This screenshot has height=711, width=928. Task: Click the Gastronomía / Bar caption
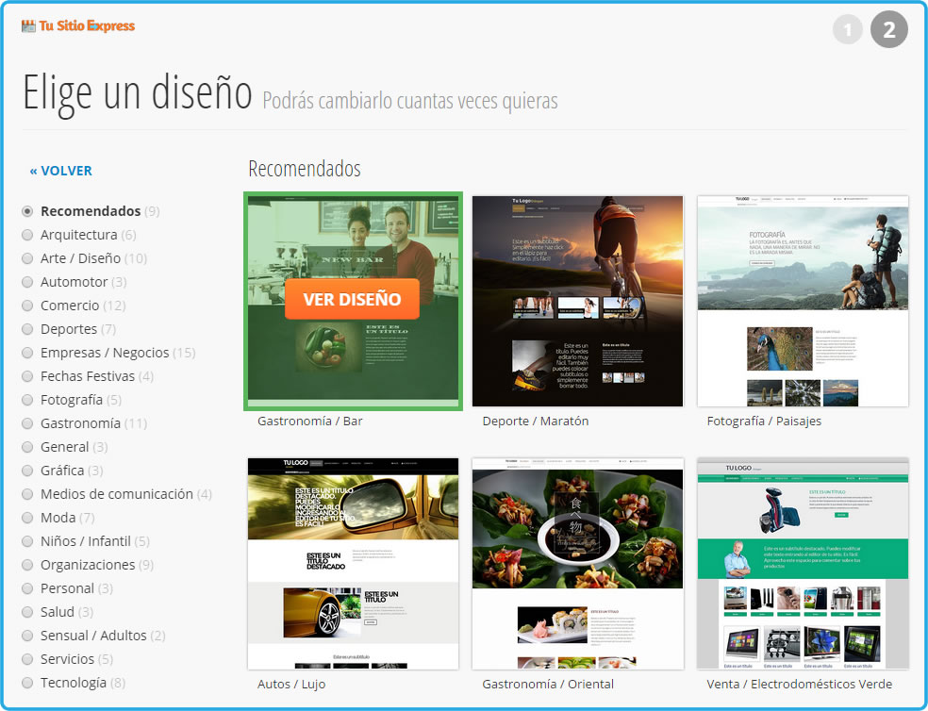point(309,421)
